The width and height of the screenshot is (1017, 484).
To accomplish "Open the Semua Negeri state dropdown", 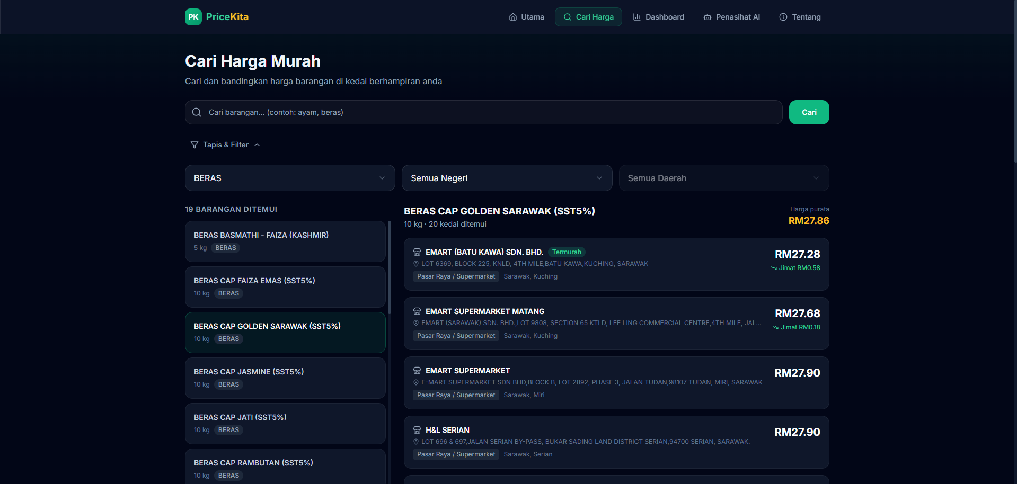I will tap(507, 178).
